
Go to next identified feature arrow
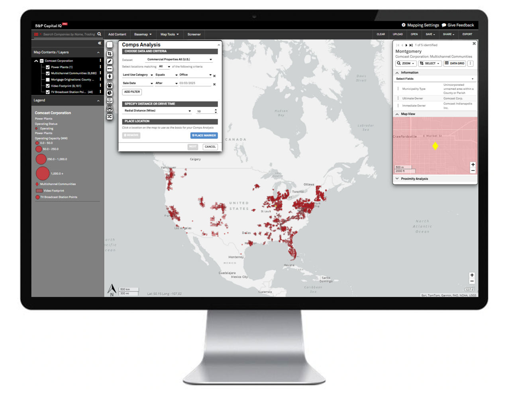tap(406, 45)
